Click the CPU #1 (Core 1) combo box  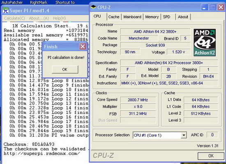pyautogui.click(x=159, y=135)
